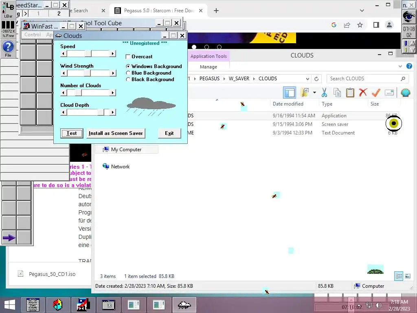Screen dimensions: 417x313
Task: Click the clipboard Paste icon
Action: tap(350, 93)
